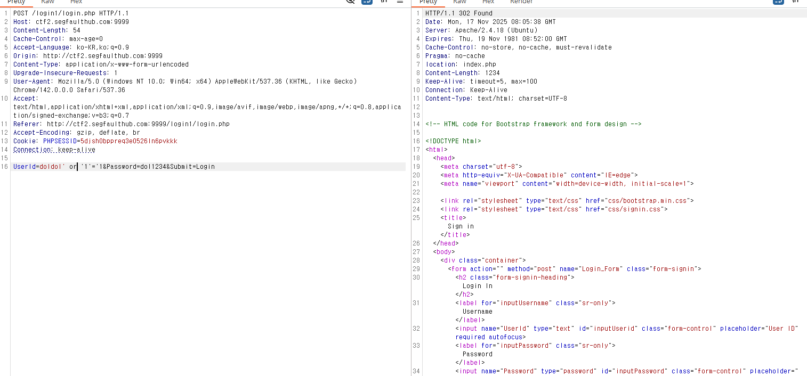This screenshot has width=807, height=376.
Task: Select request Pretty tab
Action: [16, 2]
